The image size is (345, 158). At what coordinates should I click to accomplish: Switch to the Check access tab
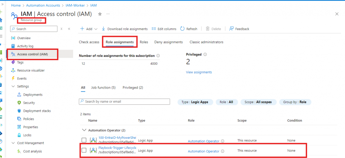click(89, 42)
